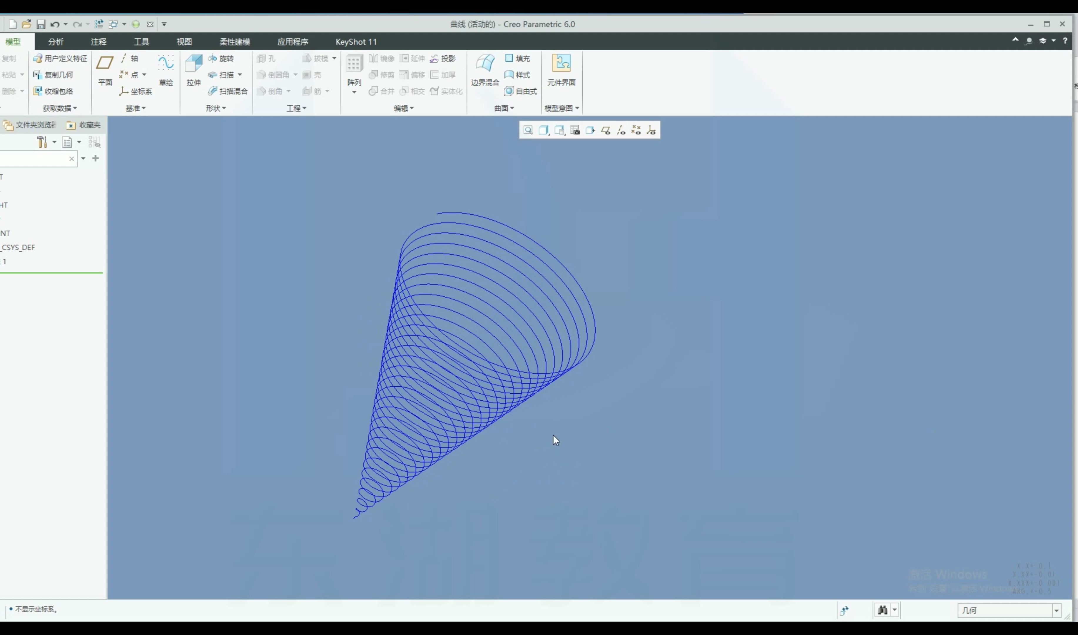The image size is (1078, 635).
Task: Toggle coordinate system display visibility
Action: click(x=651, y=130)
